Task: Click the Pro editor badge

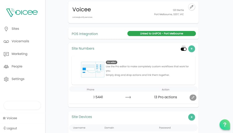Action: pos(112,62)
